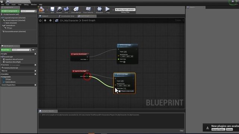Open the Play options dropdown arrow
Viewport: 239px width, 134px height.
113,10
